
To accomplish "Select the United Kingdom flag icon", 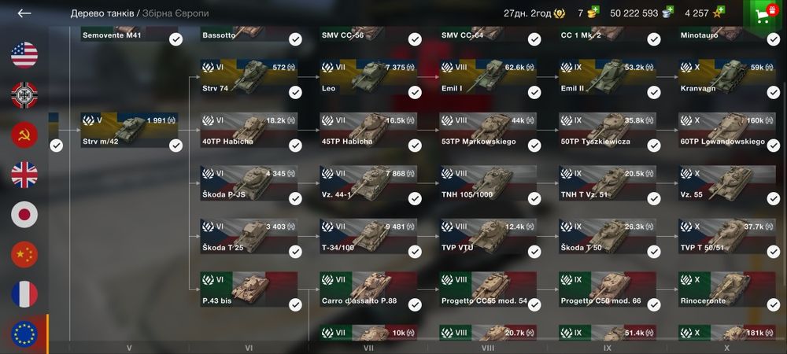I will tap(24, 175).
